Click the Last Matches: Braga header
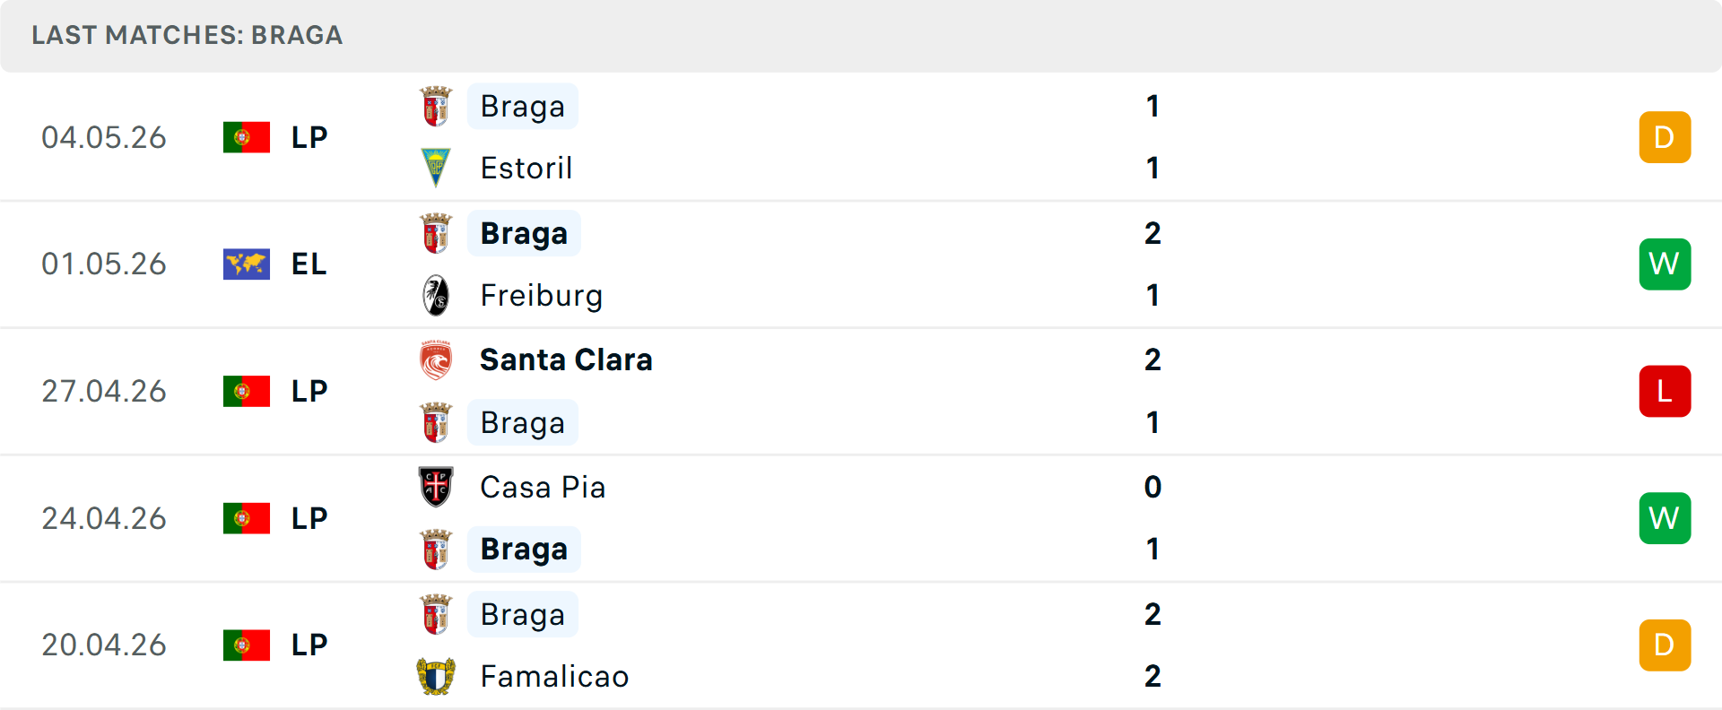Image resolution: width=1722 pixels, height=710 pixels. pyautogui.click(x=187, y=35)
